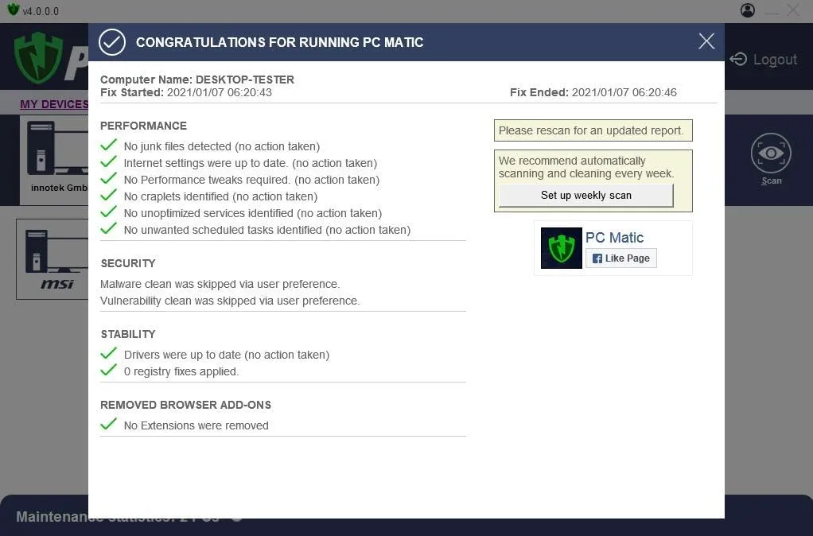The image size is (813, 536).
Task: Click the checkmark beside 0 registry fixes applied
Action: [x=108, y=370]
